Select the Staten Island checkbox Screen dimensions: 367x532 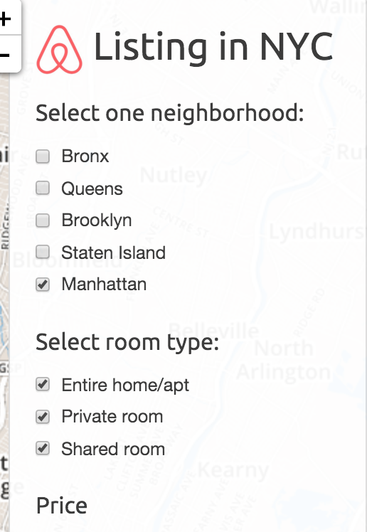pos(43,252)
